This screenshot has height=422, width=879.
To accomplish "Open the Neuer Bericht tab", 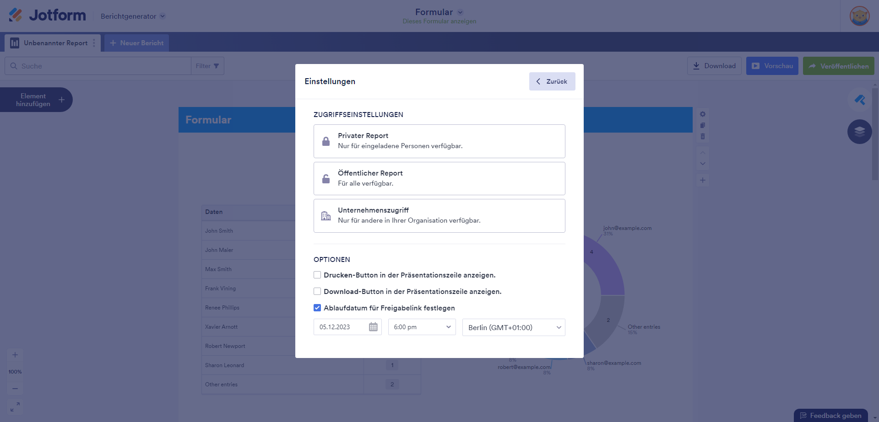I will coord(137,43).
